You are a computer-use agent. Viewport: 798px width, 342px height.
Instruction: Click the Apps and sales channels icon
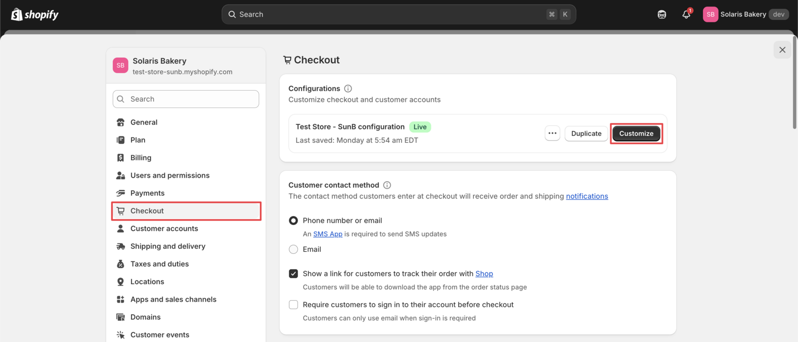tap(120, 299)
